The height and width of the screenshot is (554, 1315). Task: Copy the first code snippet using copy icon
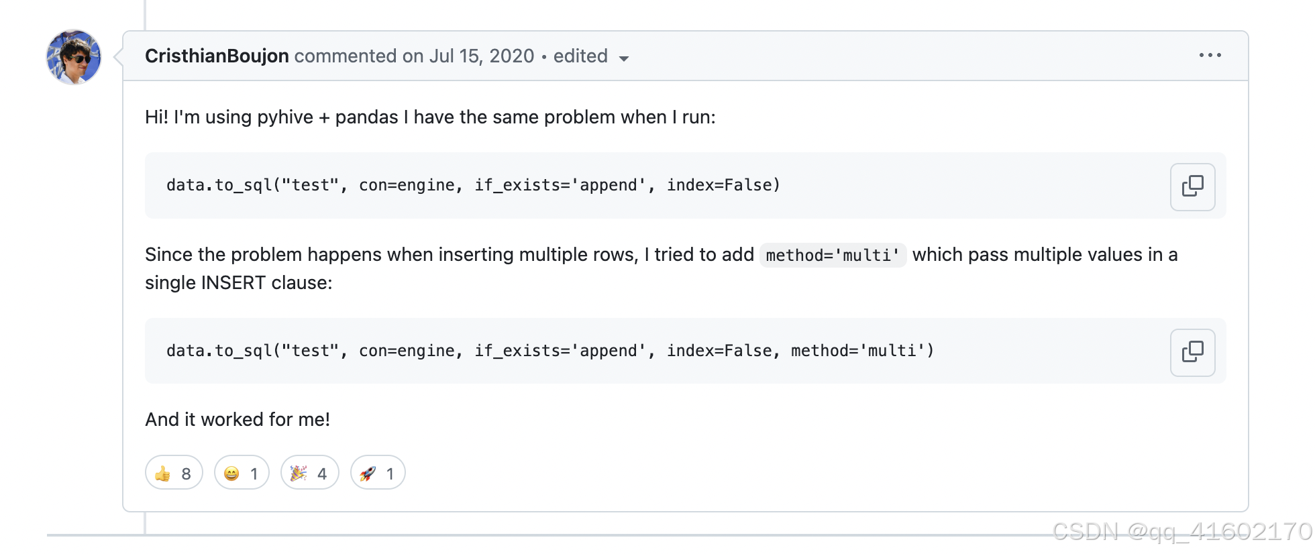(x=1192, y=186)
